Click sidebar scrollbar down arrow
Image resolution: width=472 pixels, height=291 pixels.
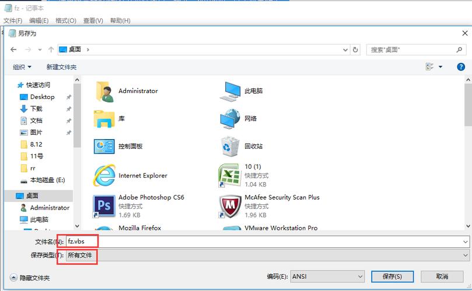77,226
